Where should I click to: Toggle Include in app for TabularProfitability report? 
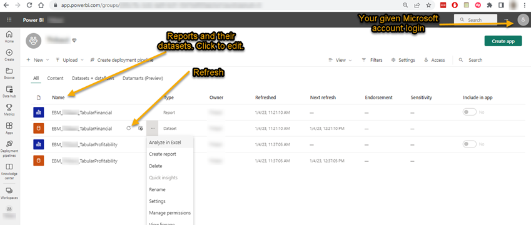pos(469,144)
